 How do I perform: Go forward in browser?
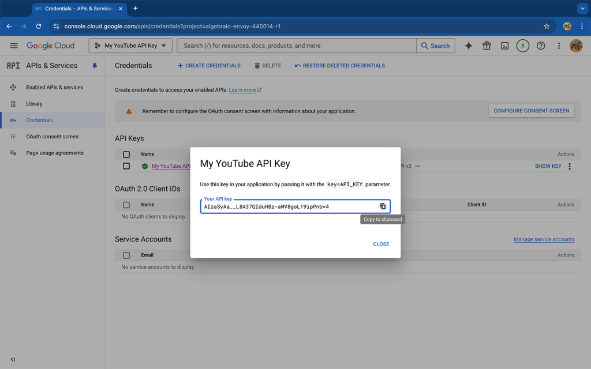coord(24,27)
